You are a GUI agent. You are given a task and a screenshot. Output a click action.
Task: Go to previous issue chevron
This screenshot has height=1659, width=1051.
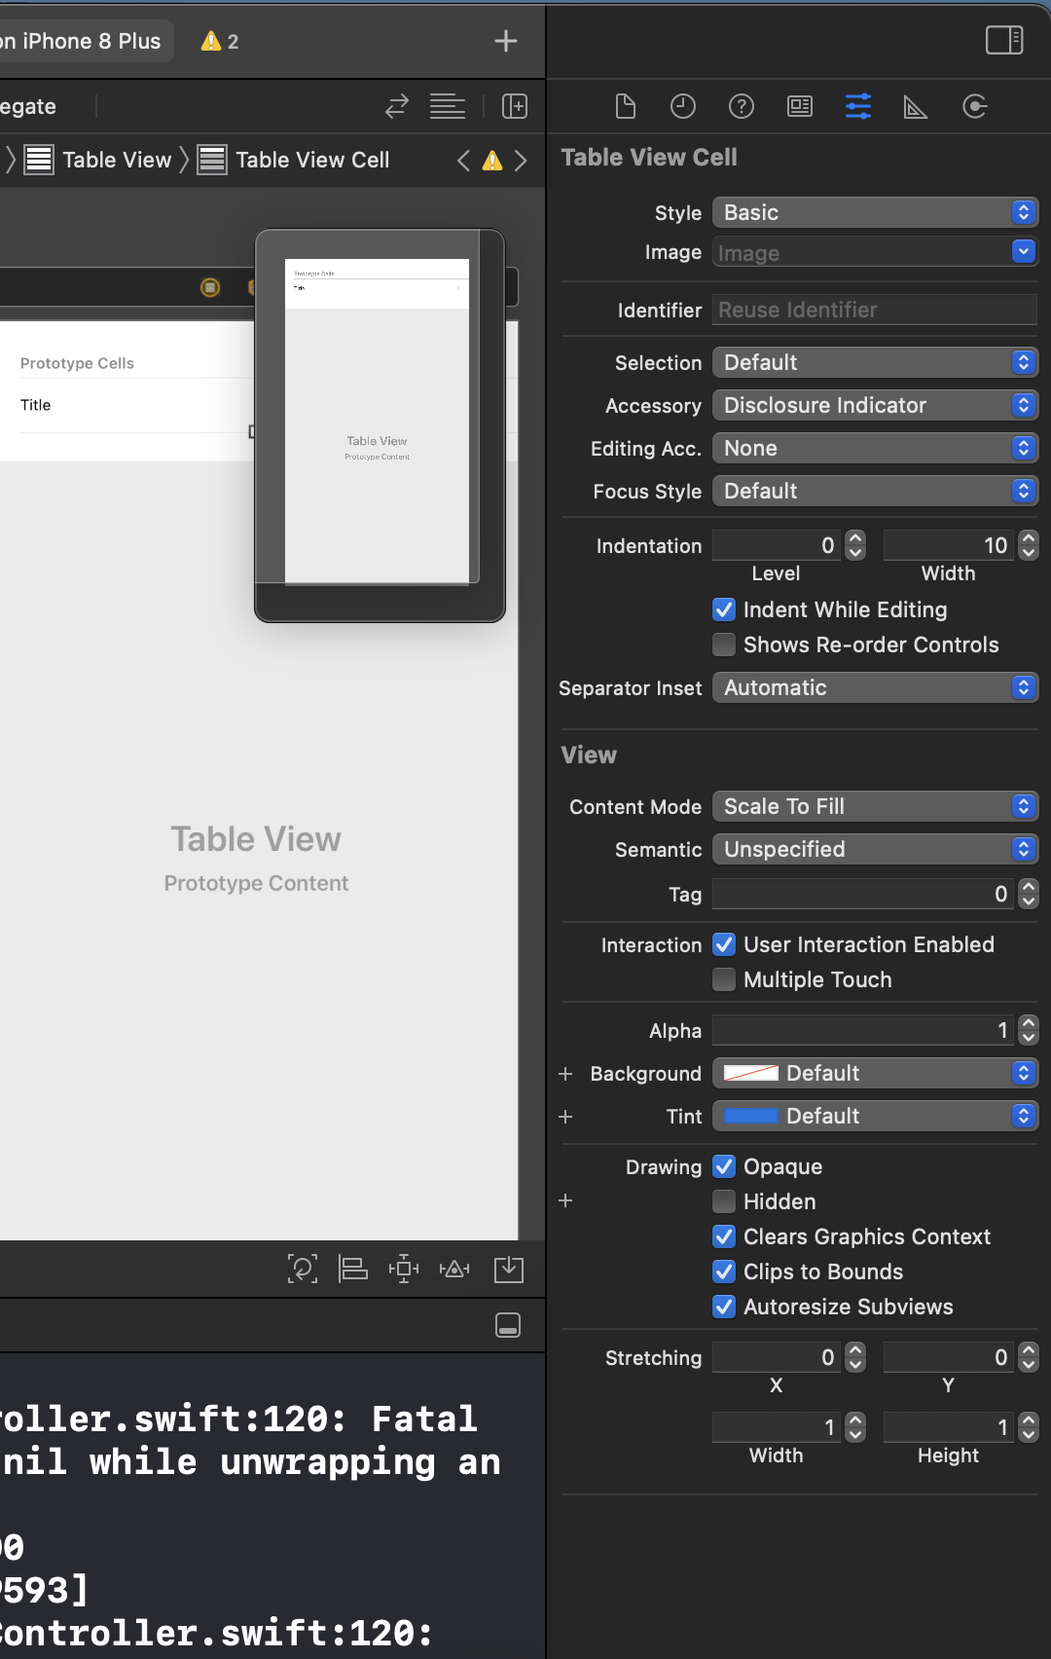point(464,161)
